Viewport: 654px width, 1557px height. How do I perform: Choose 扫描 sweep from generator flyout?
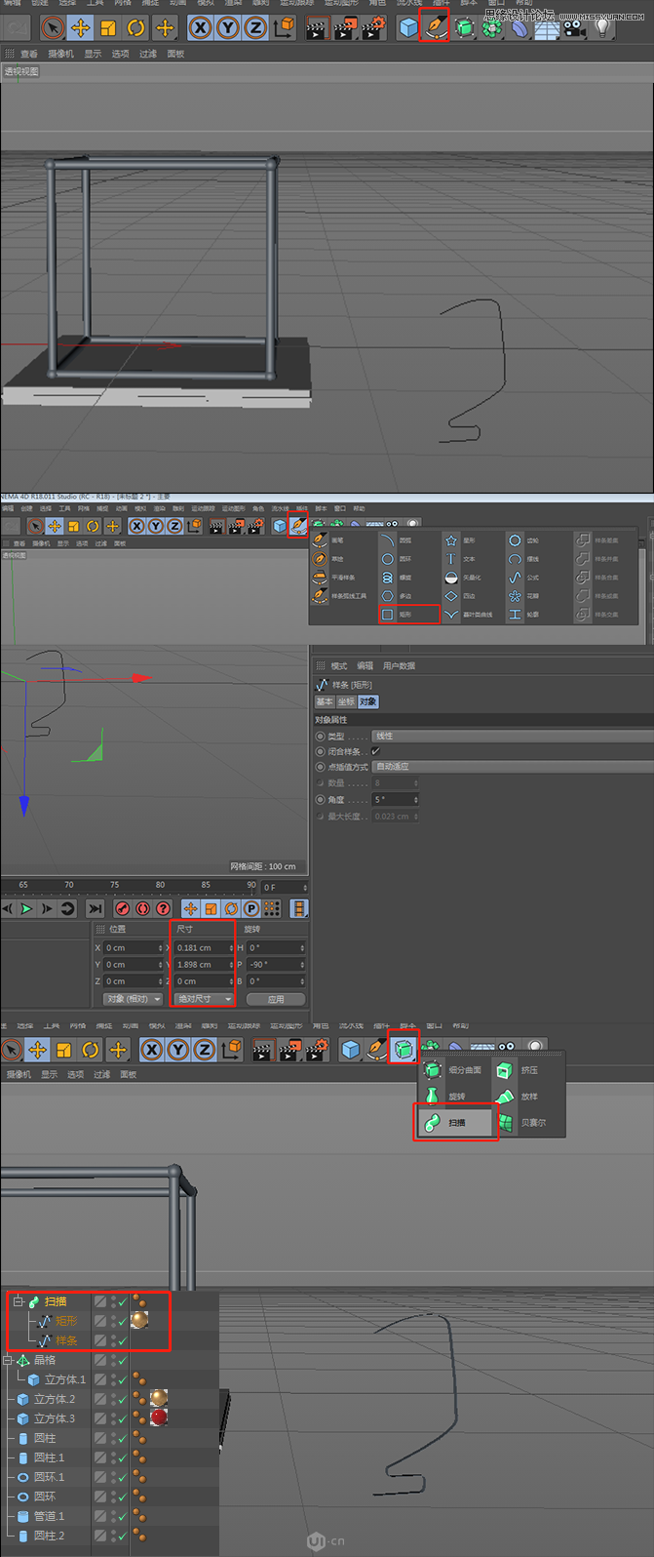(x=456, y=1122)
